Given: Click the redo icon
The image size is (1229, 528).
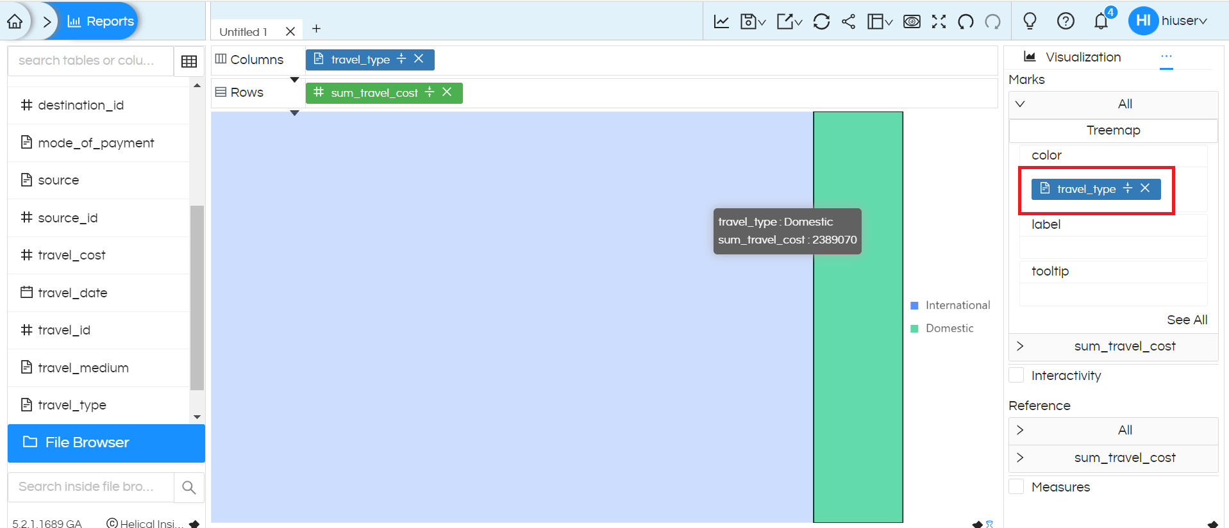Looking at the screenshot, I should [992, 21].
